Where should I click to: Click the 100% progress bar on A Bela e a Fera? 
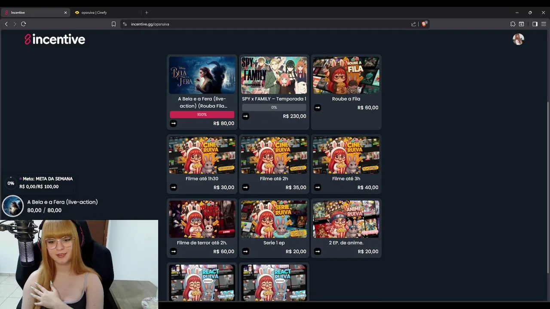pyautogui.click(x=202, y=115)
